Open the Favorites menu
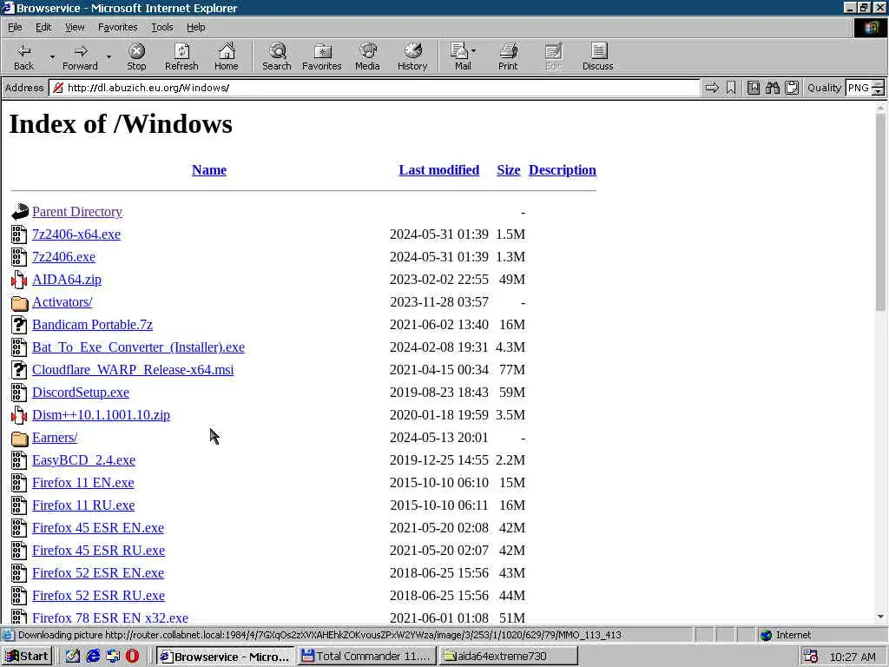 point(117,27)
